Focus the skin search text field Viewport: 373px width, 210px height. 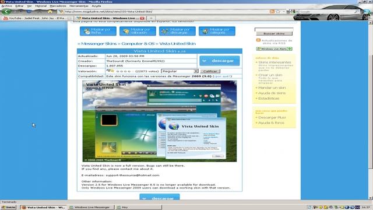(x=274, y=30)
